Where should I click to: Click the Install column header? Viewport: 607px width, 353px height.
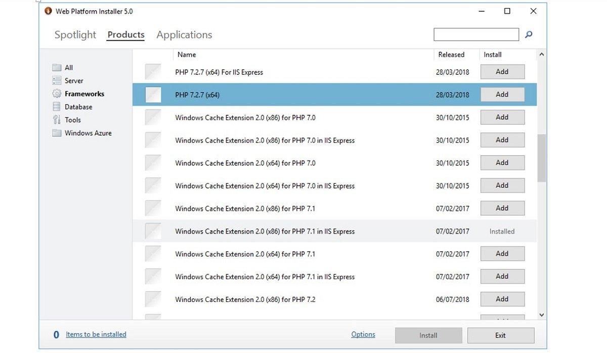pos(493,55)
